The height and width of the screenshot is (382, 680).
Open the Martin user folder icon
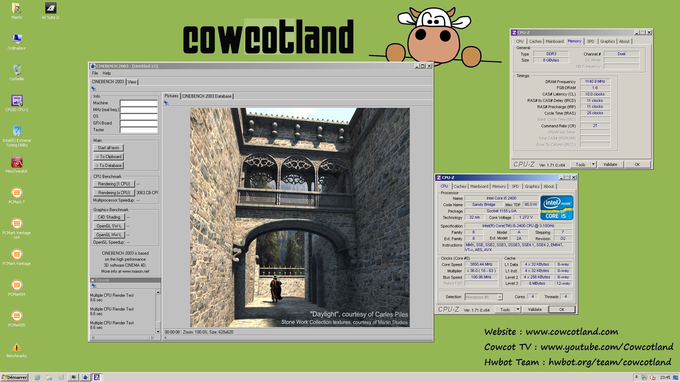[16, 11]
